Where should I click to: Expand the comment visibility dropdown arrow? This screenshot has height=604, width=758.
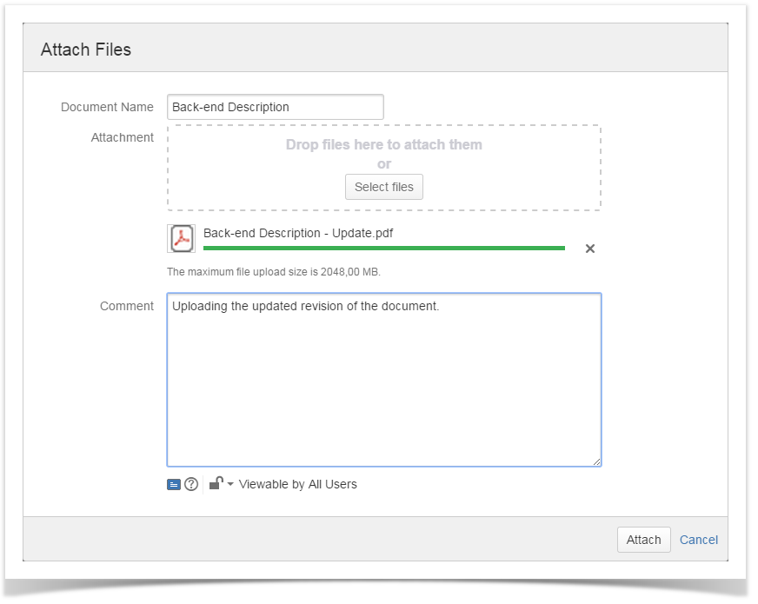[x=230, y=484]
